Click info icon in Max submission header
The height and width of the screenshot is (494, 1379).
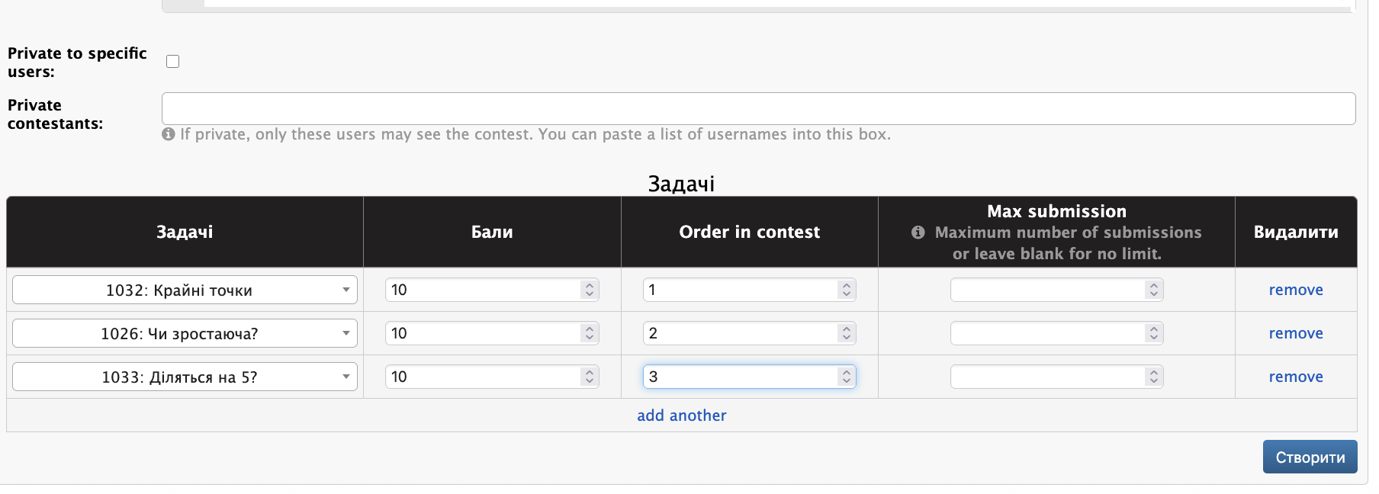coord(918,233)
